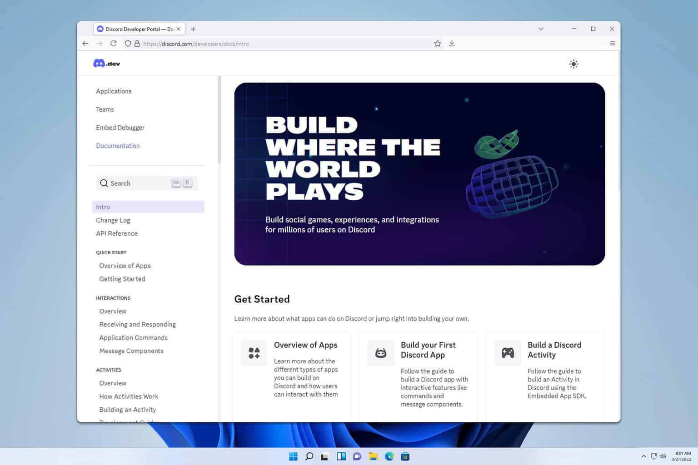Open Overview of Apps under Quick Start
The height and width of the screenshot is (465, 698).
point(125,266)
